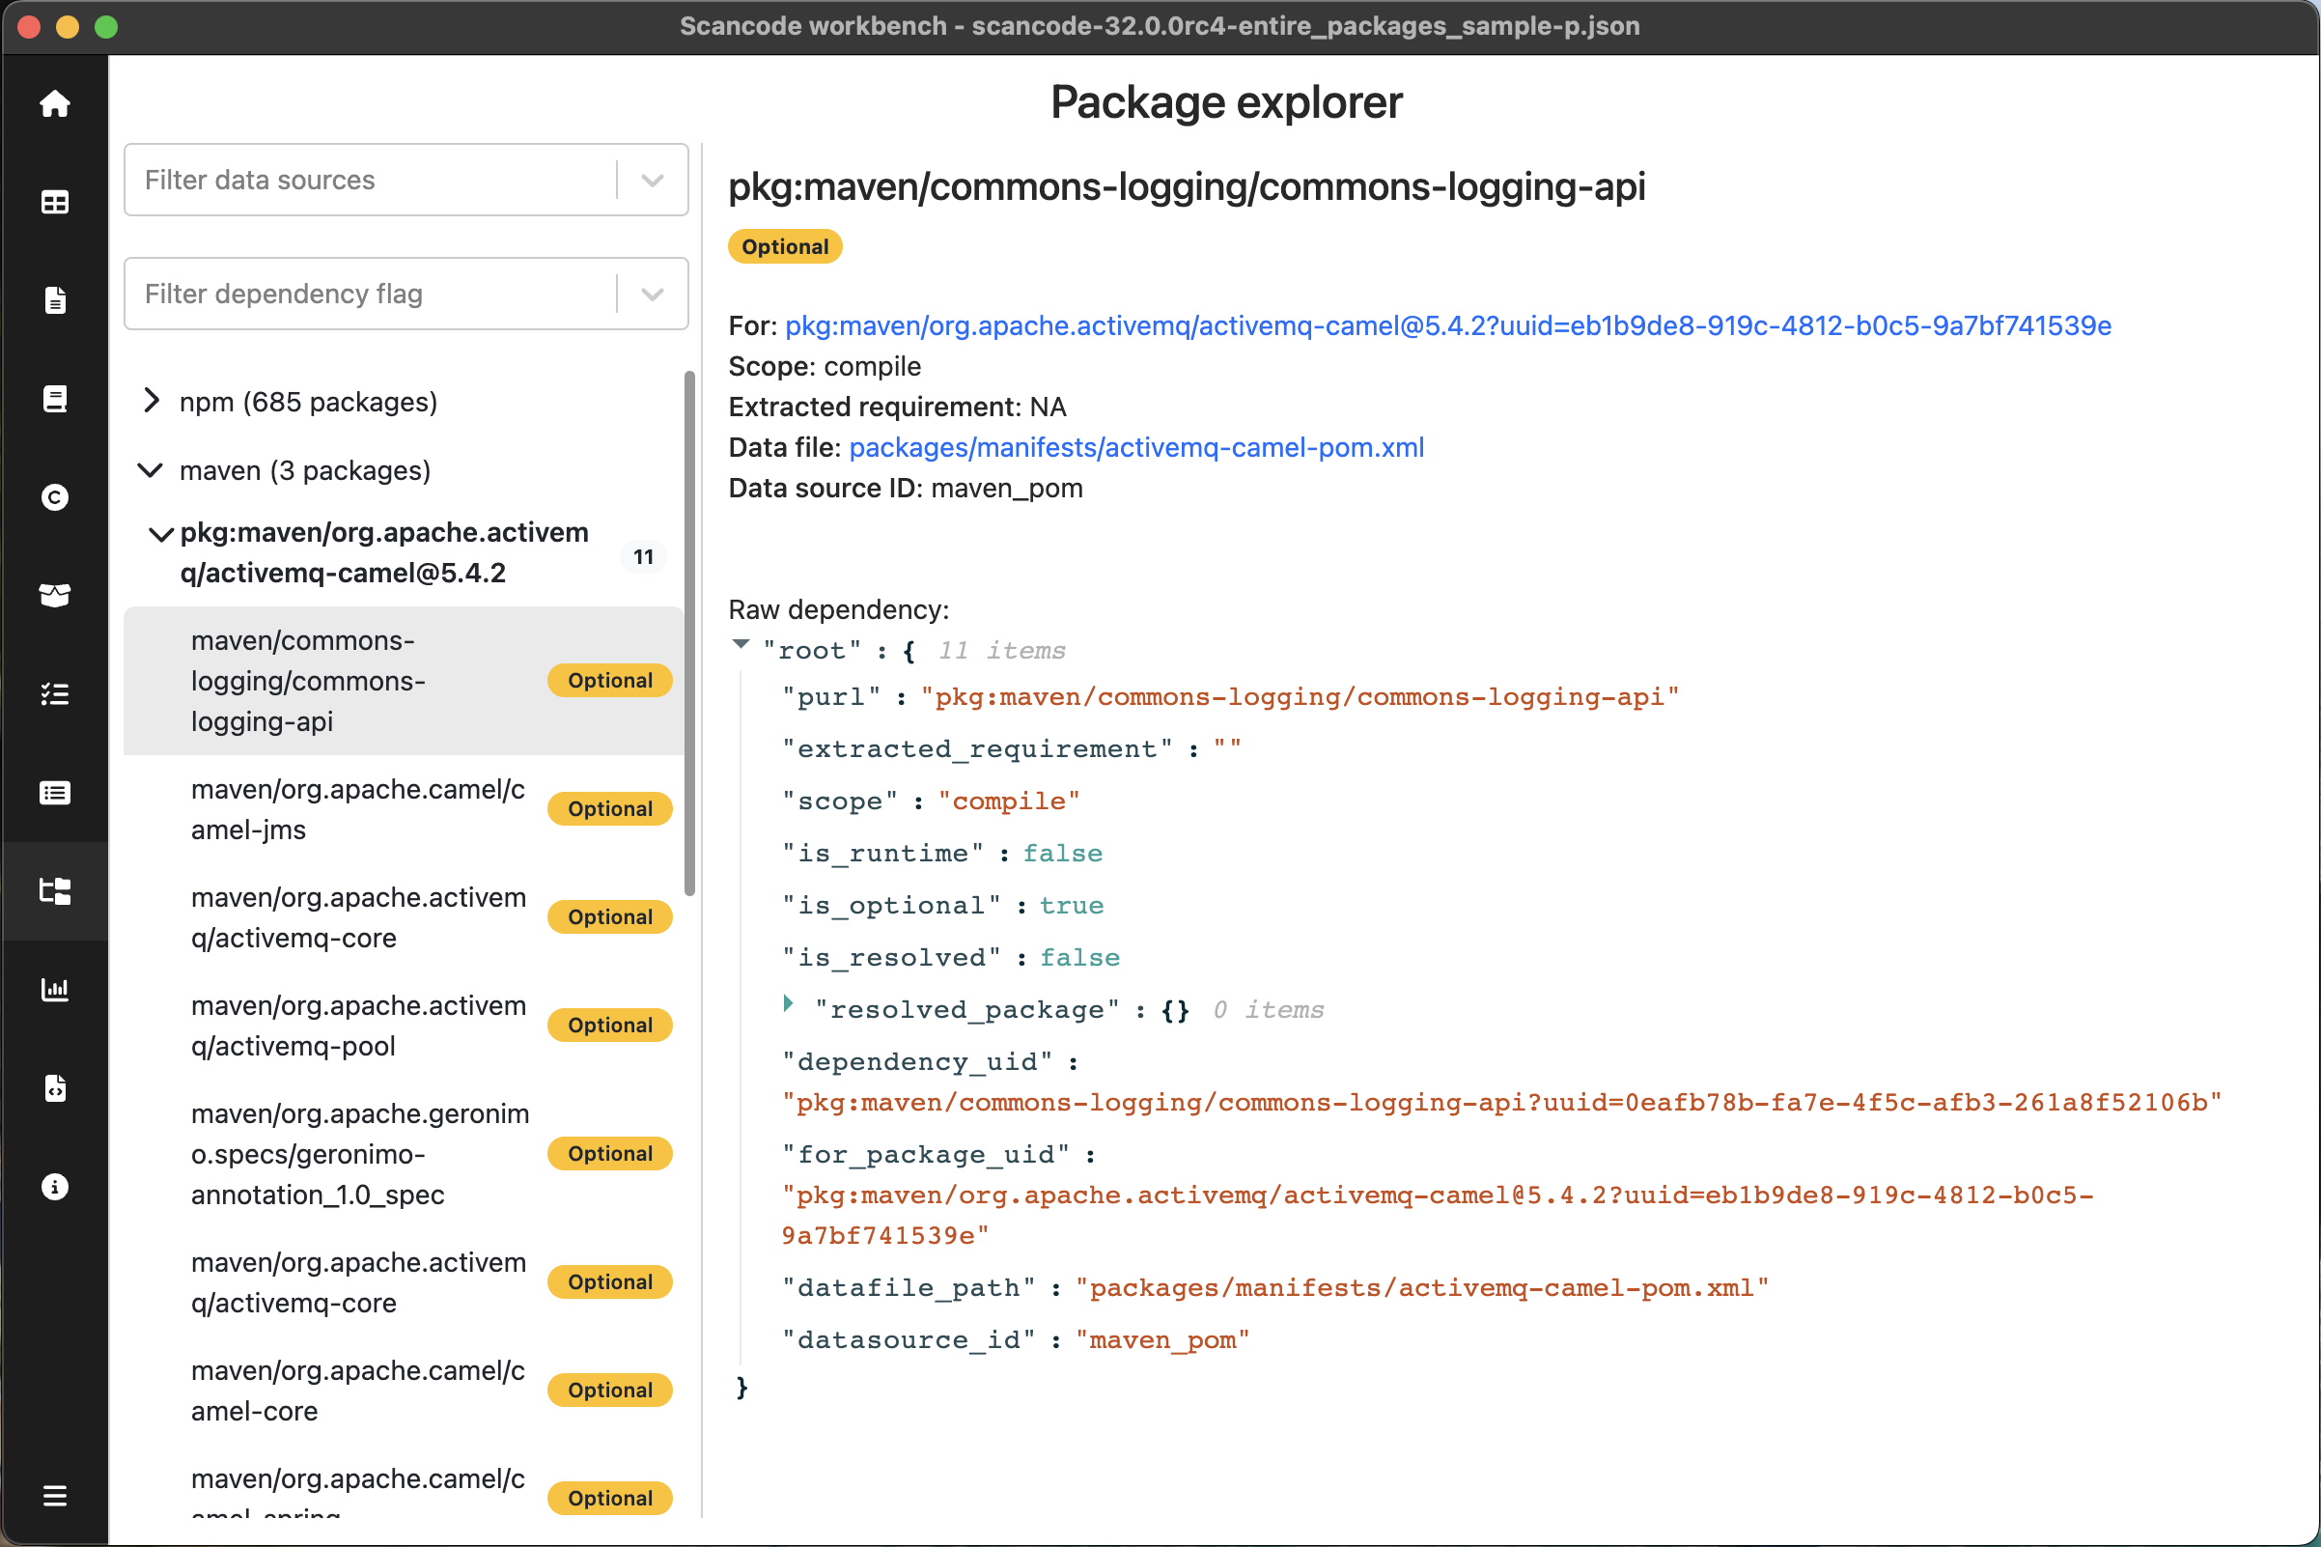Select the geronimo-annotation_1.0_spec dependency
2321x1547 pixels.
coord(404,1154)
